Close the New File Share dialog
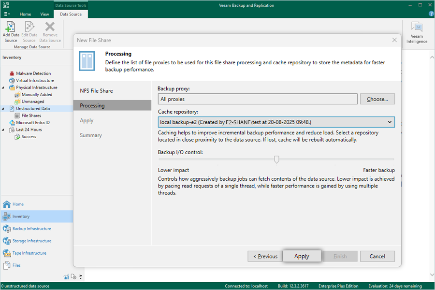The height and width of the screenshot is (290, 435). click(394, 40)
